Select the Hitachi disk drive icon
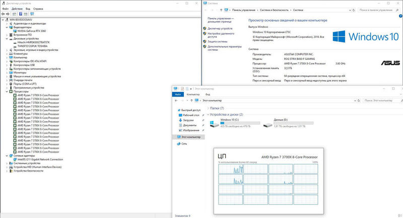Viewport: 403px width, 218px height. 15,42
